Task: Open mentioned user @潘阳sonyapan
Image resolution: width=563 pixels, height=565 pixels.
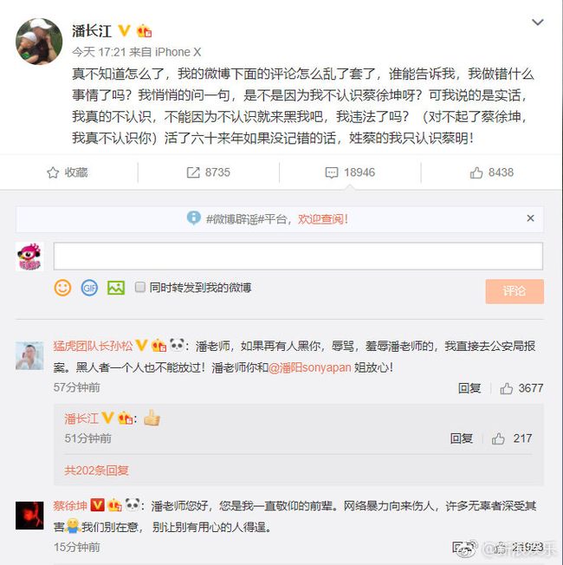Action: pyautogui.click(x=309, y=367)
